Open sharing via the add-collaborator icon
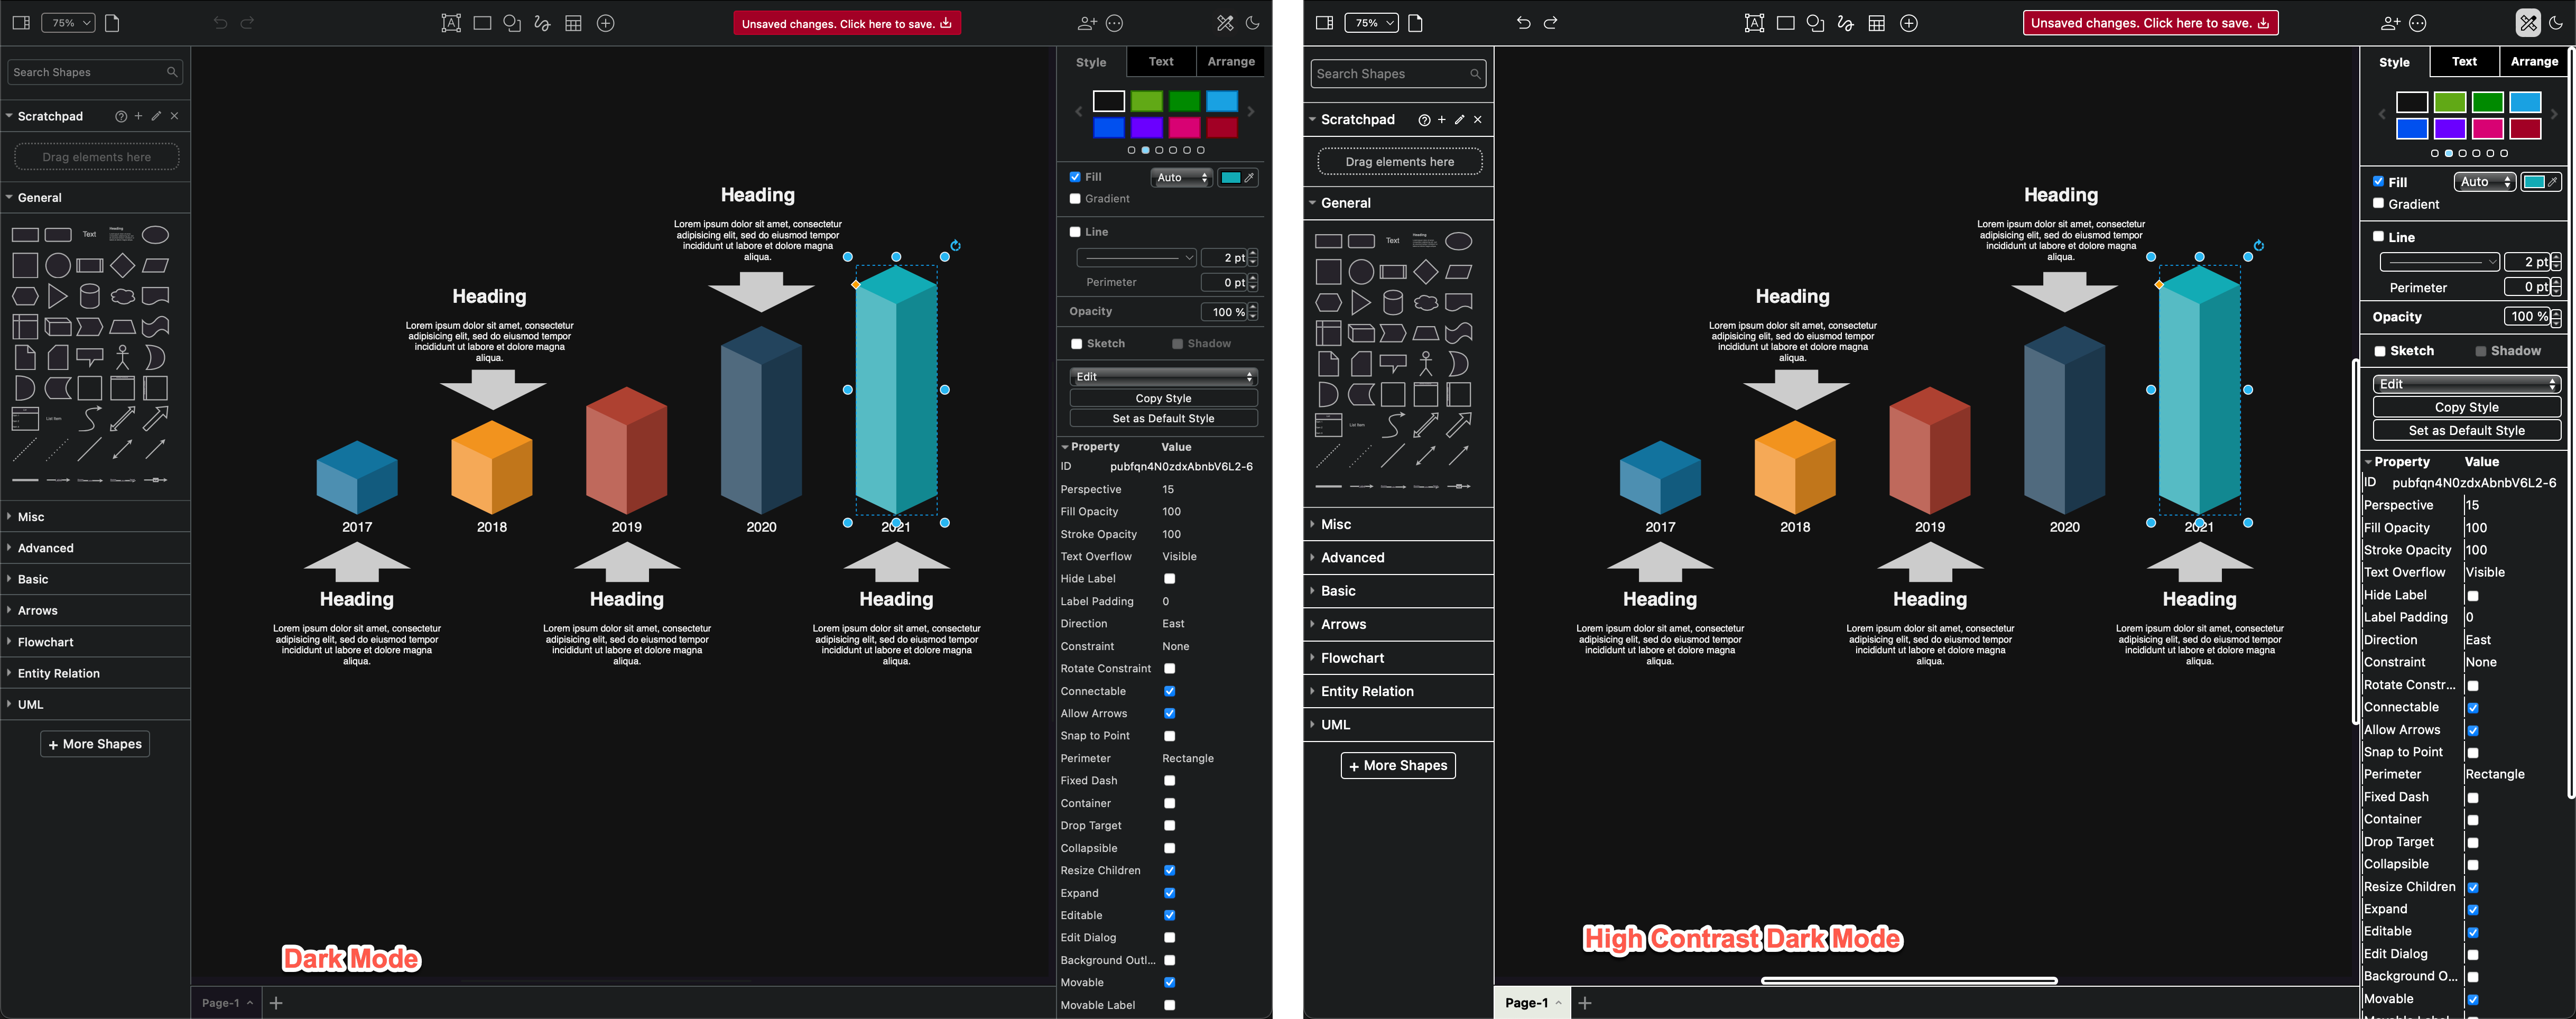Screen dimensions: 2576x1019 [x=1087, y=23]
